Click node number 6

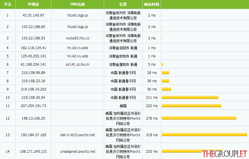pos(7,65)
